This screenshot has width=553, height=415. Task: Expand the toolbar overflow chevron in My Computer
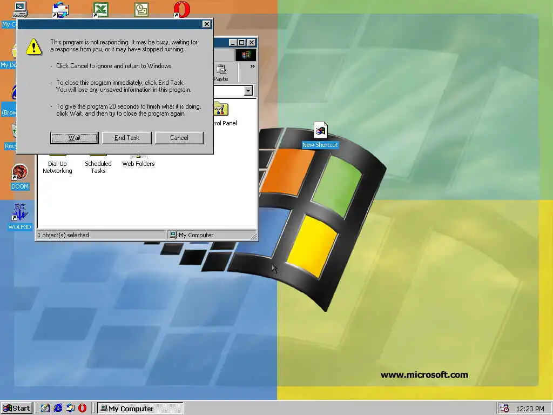tap(253, 66)
